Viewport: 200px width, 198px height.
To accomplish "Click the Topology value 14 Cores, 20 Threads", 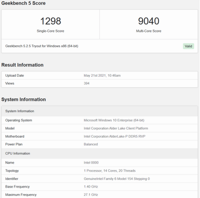I will [109, 171].
